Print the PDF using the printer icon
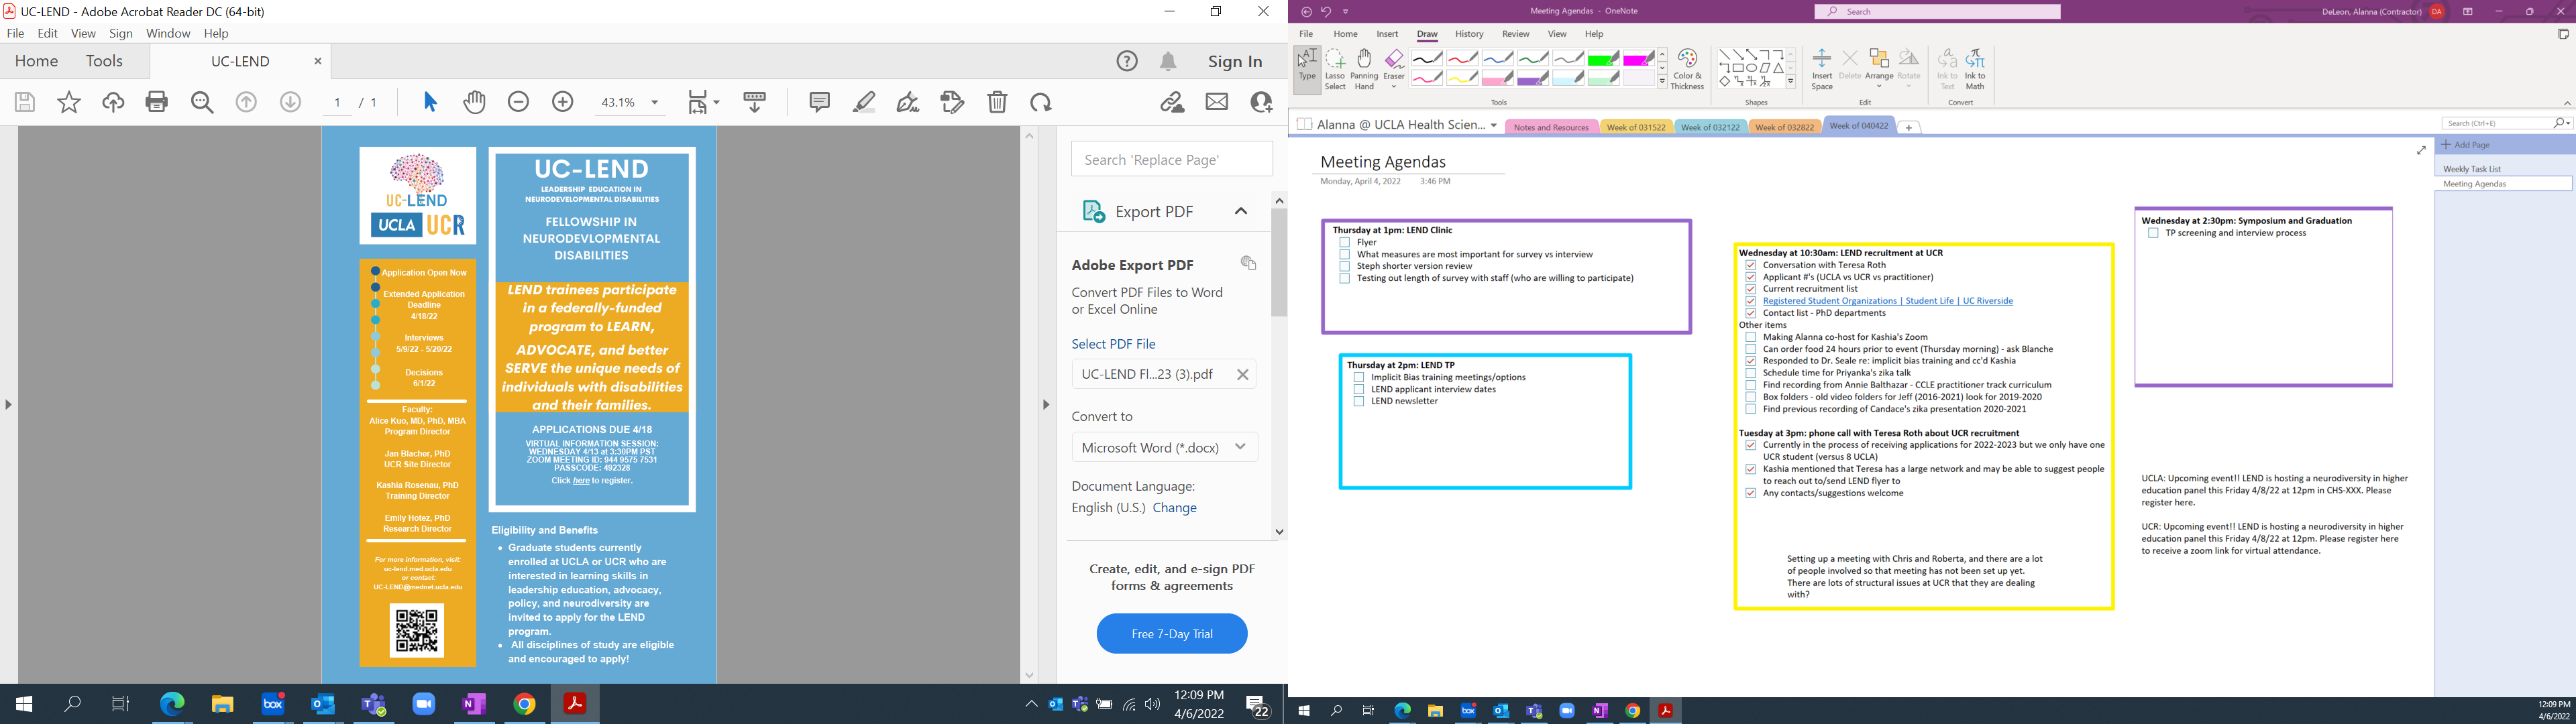The width and height of the screenshot is (2576, 724). [157, 102]
